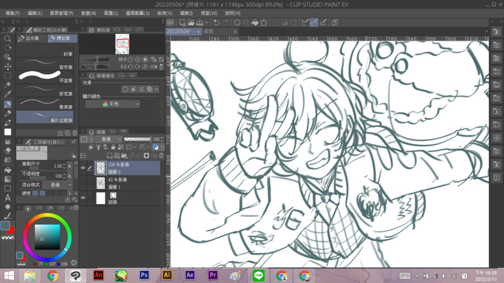Open the canvas tab list dropdown arrow
Viewport: 504px width, 283px height.
pyautogui.click(x=486, y=32)
